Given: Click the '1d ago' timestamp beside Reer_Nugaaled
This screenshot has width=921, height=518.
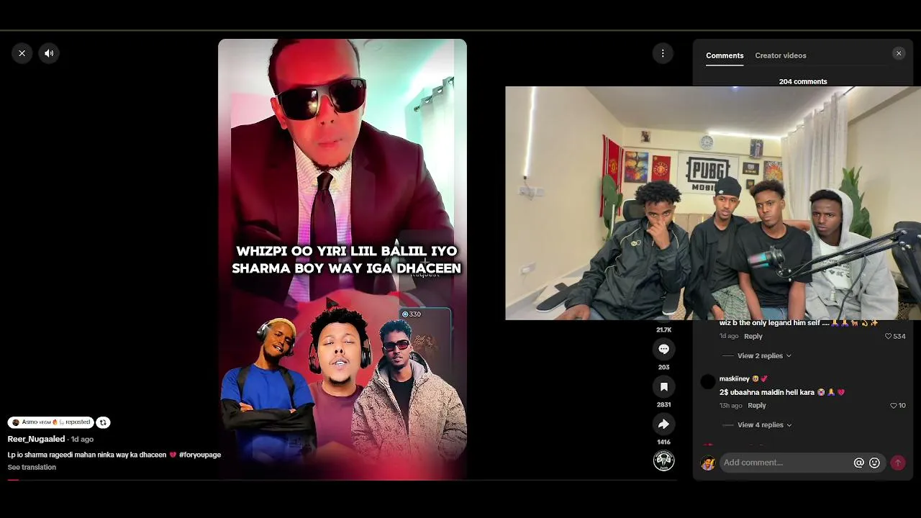Looking at the screenshot, I should [x=82, y=439].
